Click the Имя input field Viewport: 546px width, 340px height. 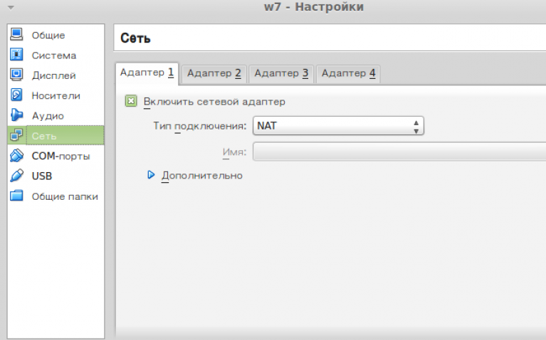click(399, 152)
